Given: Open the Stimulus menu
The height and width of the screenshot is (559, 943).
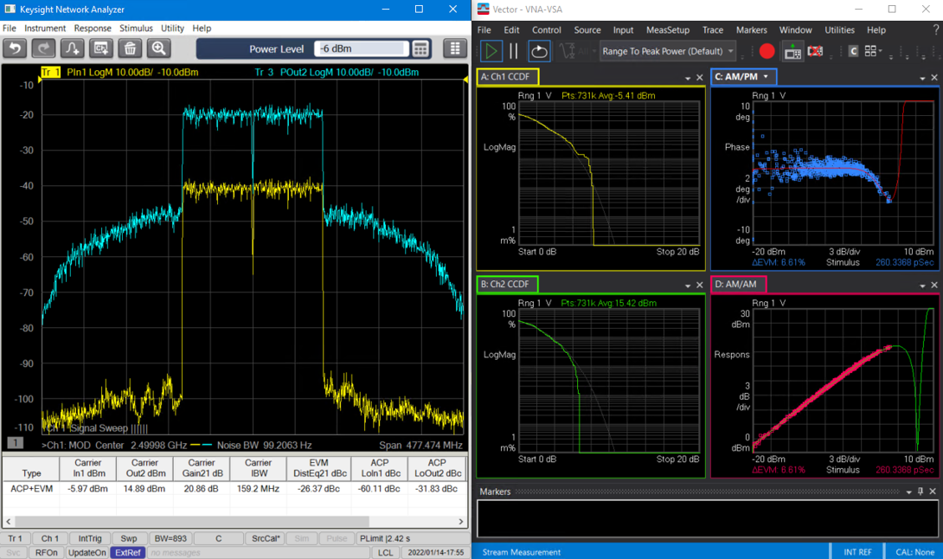Looking at the screenshot, I should (x=138, y=28).
